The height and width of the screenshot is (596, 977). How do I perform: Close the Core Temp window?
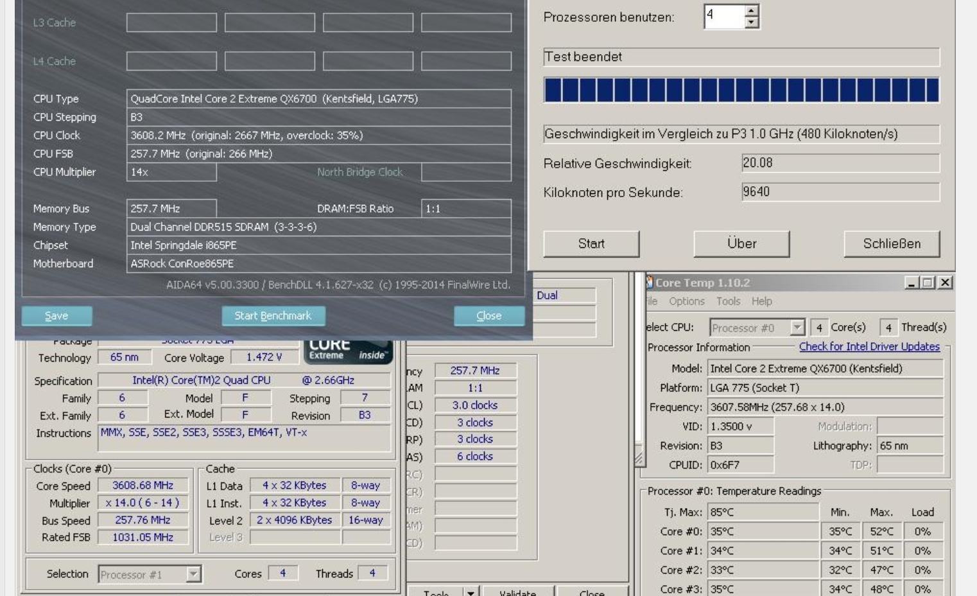point(945,283)
